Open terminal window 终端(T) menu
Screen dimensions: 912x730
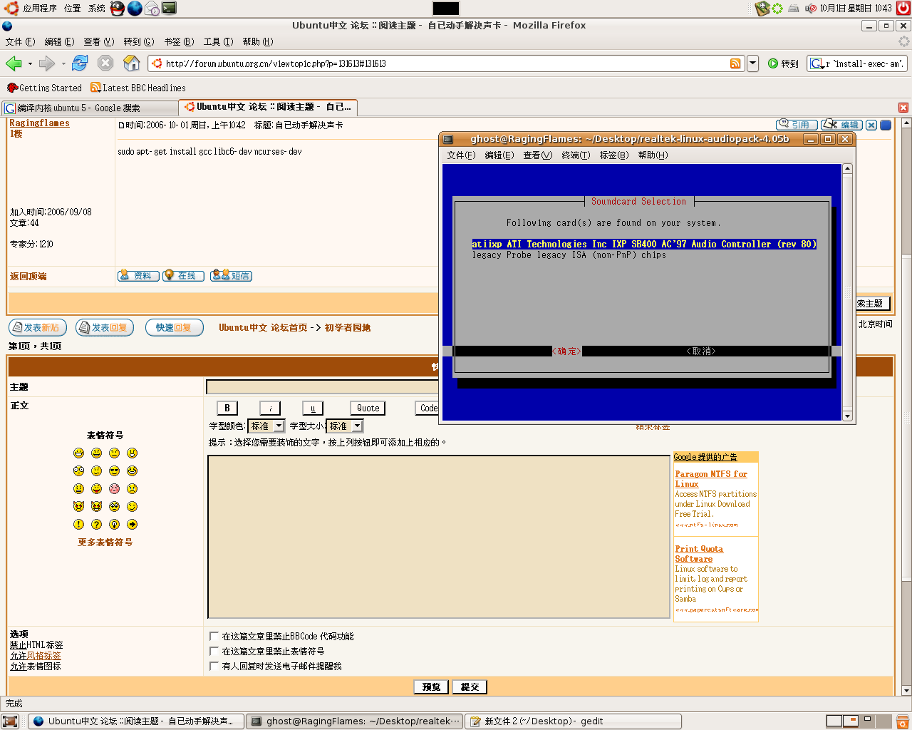coord(576,155)
